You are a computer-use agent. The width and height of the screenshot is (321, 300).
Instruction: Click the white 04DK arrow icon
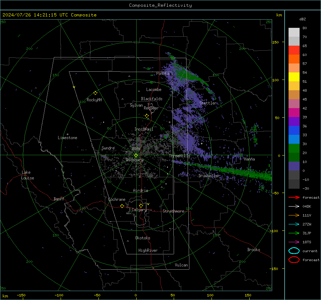294,207
